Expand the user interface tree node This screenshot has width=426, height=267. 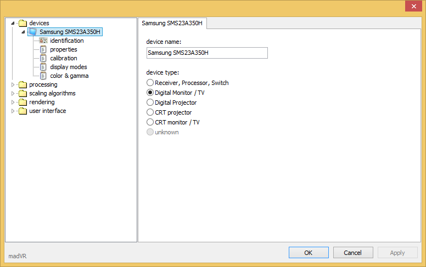coord(13,111)
